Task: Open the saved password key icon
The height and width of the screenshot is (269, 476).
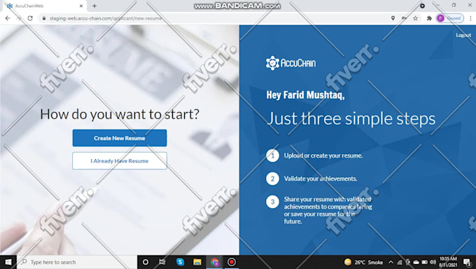Action: click(x=404, y=18)
